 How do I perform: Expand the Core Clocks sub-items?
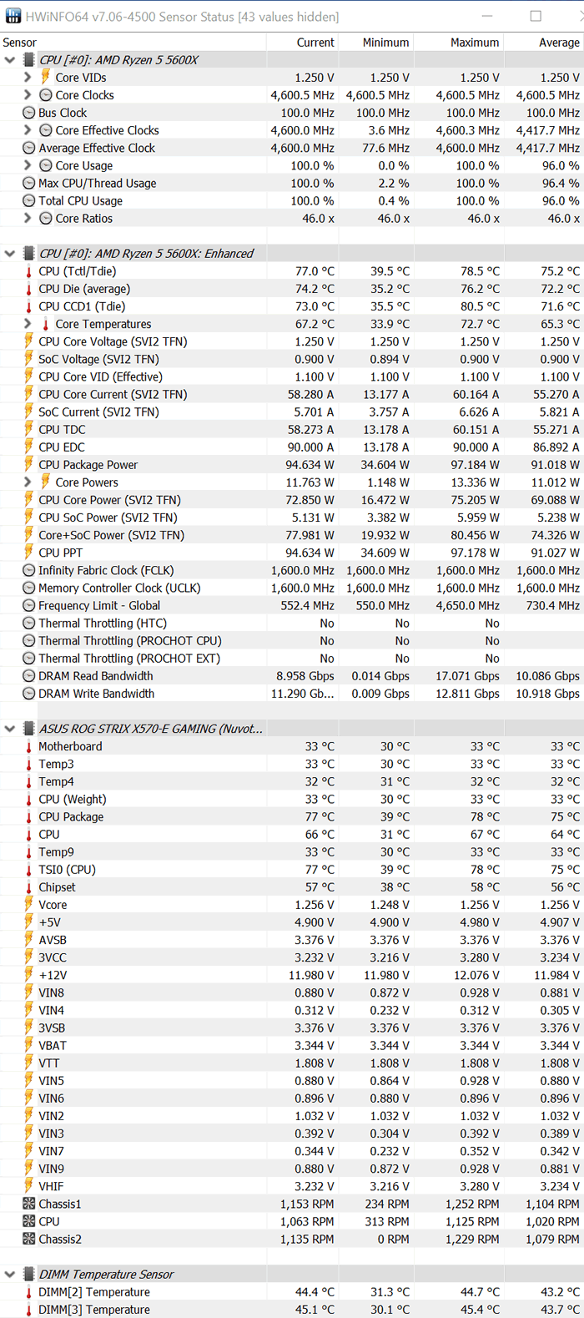click(x=28, y=95)
